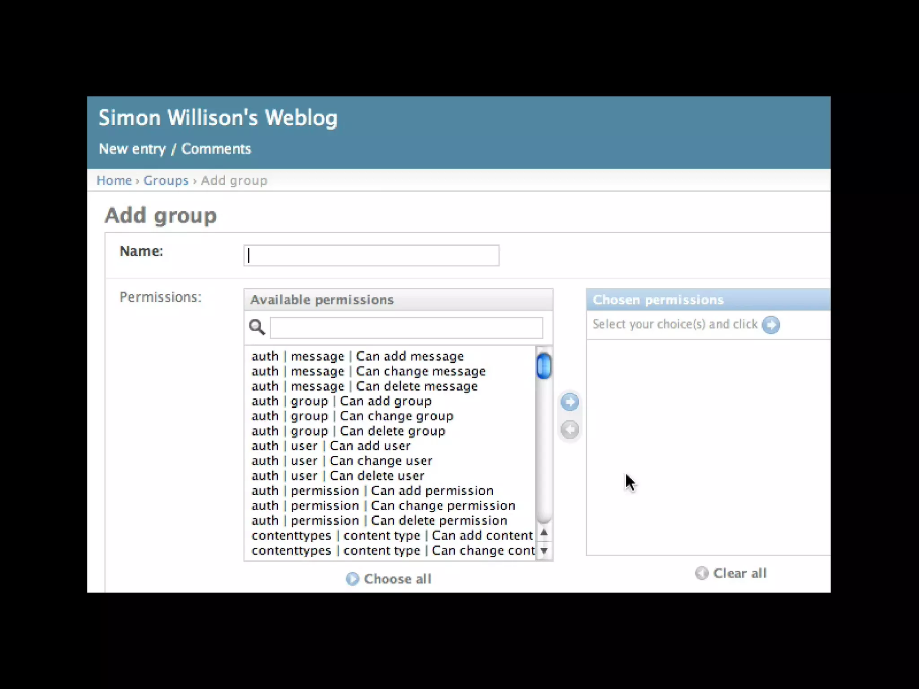Click the blue scrollbar thumb in permissions list
The image size is (919, 689).
coord(544,366)
